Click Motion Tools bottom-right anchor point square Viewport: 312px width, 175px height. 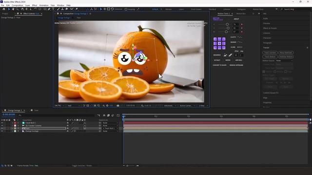[x=224, y=48]
